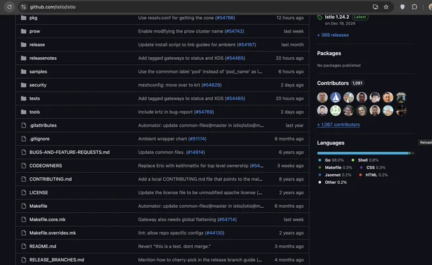
Task: Click the file icon beside Makefile
Action: [x=24, y=206]
